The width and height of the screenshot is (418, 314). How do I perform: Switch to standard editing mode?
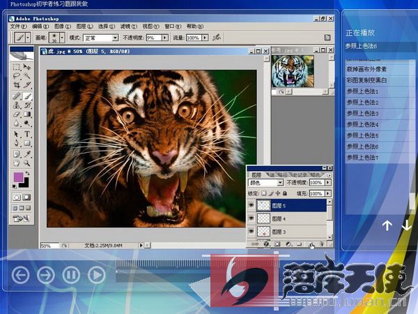pos(17,197)
